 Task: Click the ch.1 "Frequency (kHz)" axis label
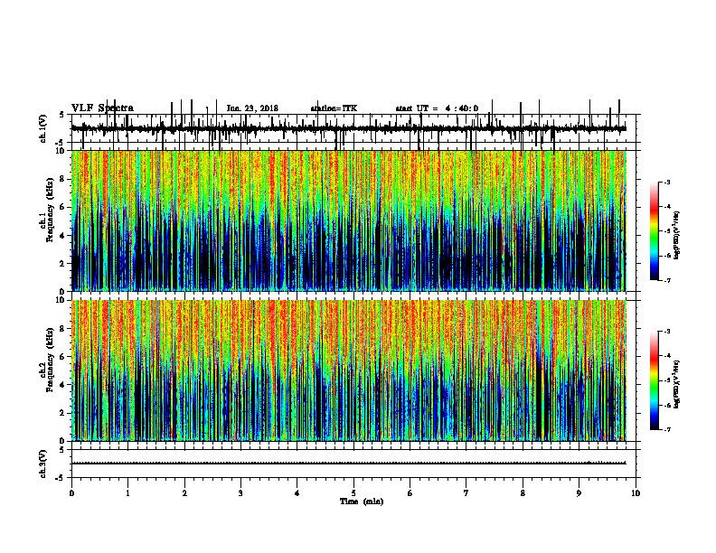pos(50,211)
